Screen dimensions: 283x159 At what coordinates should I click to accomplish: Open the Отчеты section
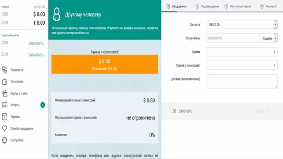pos(15,105)
